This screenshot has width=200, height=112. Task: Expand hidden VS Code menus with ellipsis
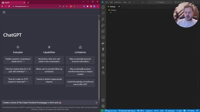pos(134,2)
